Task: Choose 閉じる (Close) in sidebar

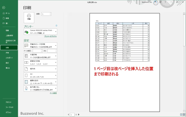Action: click(8, 68)
